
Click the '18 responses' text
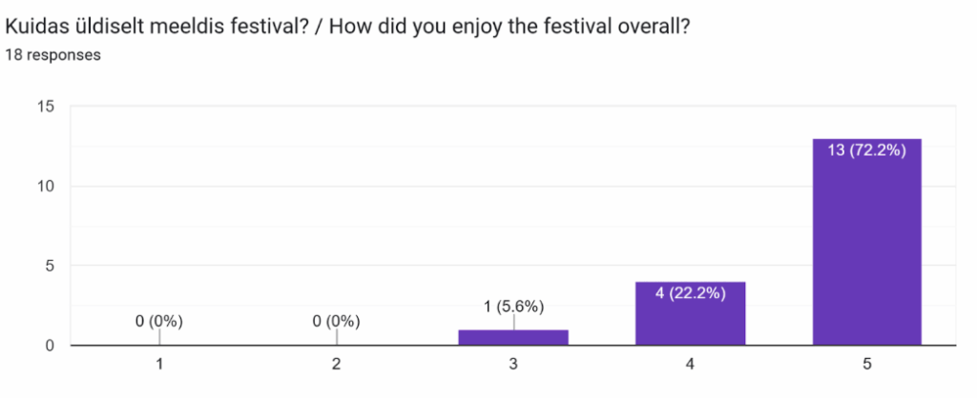point(52,55)
